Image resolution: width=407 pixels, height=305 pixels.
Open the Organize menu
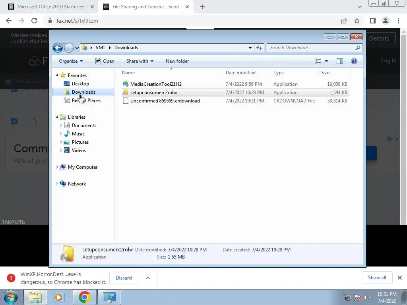[x=71, y=61]
